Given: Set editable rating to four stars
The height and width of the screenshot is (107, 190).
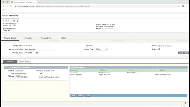Looking at the screenshot, I should pos(168,46).
